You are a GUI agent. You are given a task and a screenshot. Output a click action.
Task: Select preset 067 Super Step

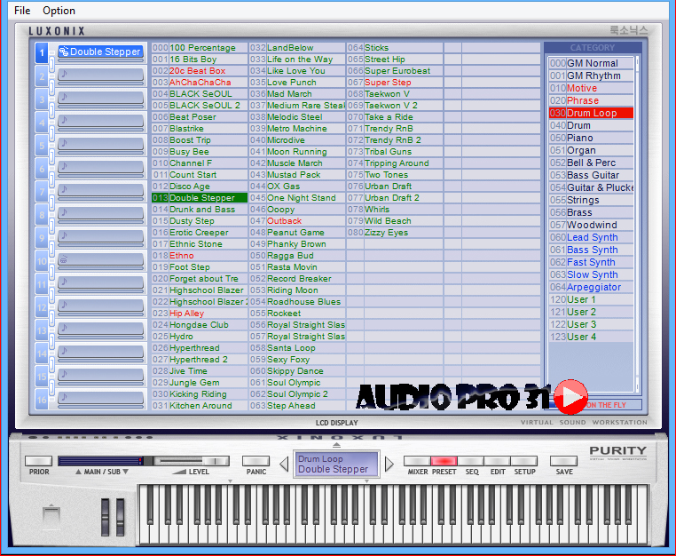pyautogui.click(x=395, y=83)
